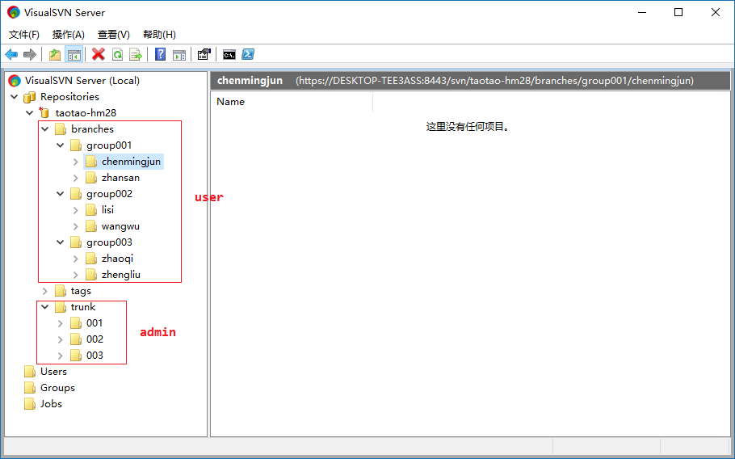This screenshot has width=735, height=459.
Task: Click the trunk folder icon
Action: [x=61, y=307]
